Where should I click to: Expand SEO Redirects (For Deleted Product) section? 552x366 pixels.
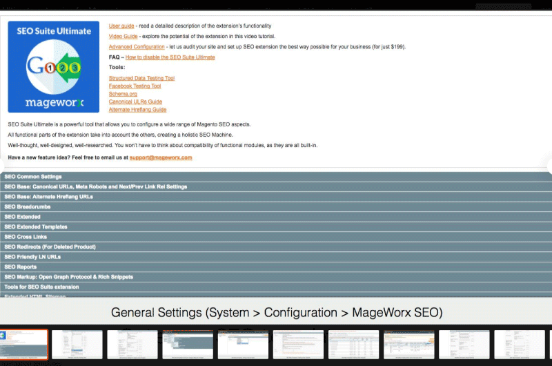pos(276,247)
